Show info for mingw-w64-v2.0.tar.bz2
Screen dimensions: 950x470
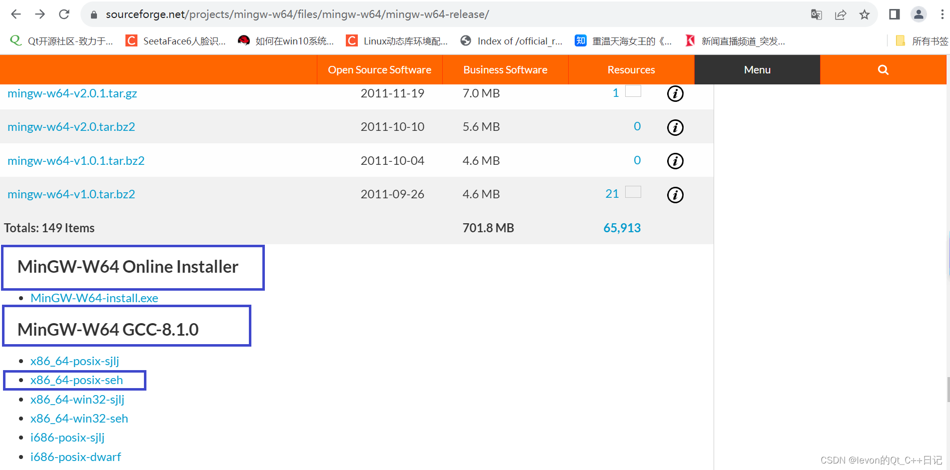[675, 127]
